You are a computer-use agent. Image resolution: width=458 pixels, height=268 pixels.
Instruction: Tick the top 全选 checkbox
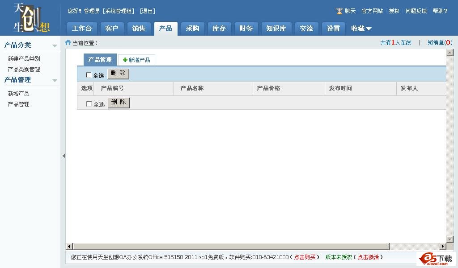89,75
